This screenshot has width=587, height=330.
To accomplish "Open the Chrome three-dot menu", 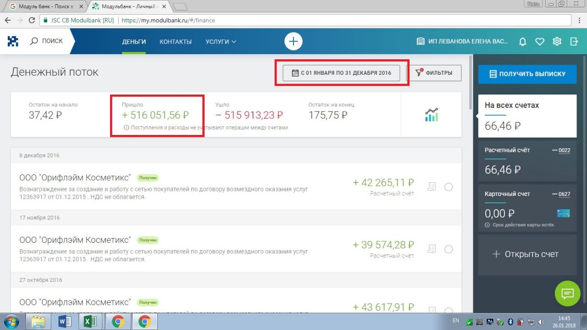I will 579,20.
